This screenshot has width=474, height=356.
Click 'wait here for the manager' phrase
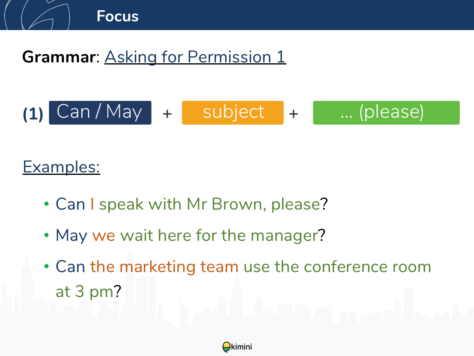pyautogui.click(x=219, y=236)
